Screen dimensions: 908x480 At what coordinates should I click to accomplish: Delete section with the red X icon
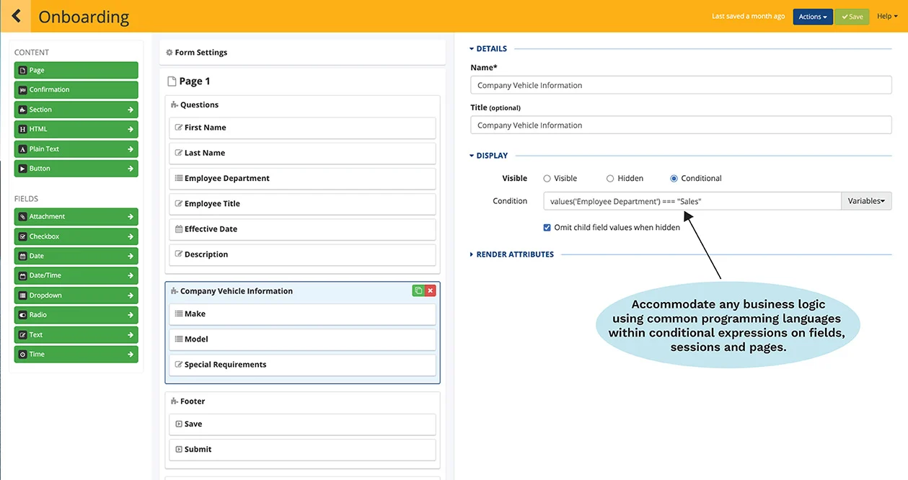[431, 290]
